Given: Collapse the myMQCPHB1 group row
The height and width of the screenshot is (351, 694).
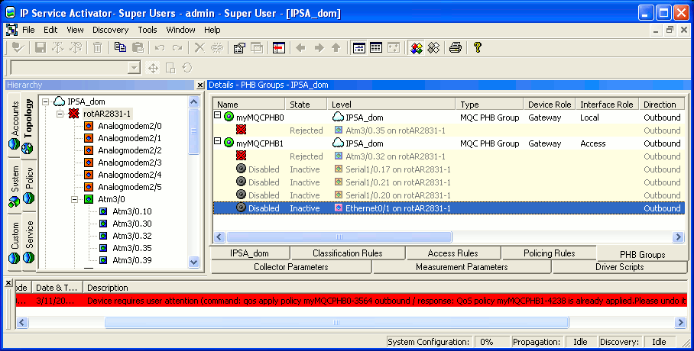Looking at the screenshot, I should coord(217,141).
